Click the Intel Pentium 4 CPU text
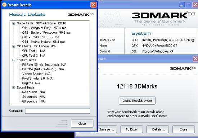Screen dimensions: 198x138 pos(168,40)
